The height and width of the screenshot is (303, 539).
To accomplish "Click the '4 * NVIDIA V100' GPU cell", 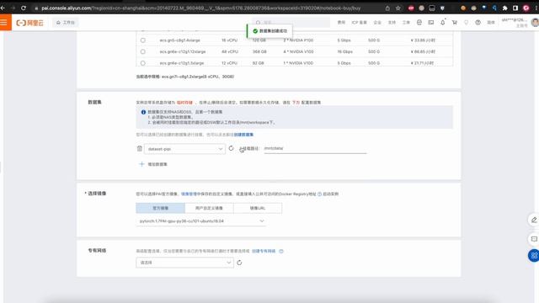I will click(298, 51).
